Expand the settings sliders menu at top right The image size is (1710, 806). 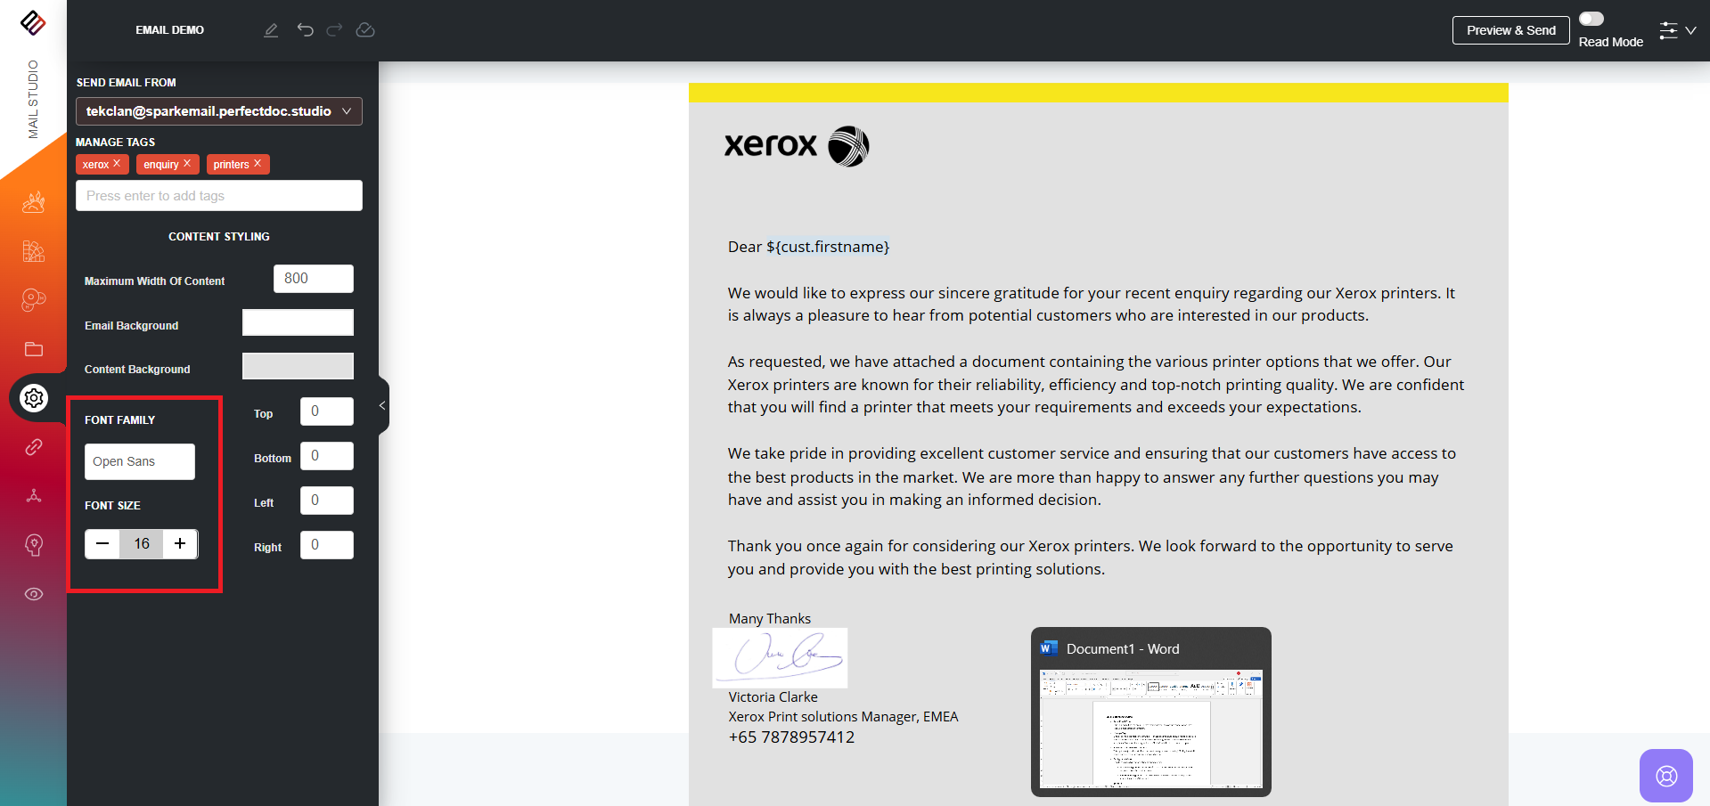coord(1677,31)
